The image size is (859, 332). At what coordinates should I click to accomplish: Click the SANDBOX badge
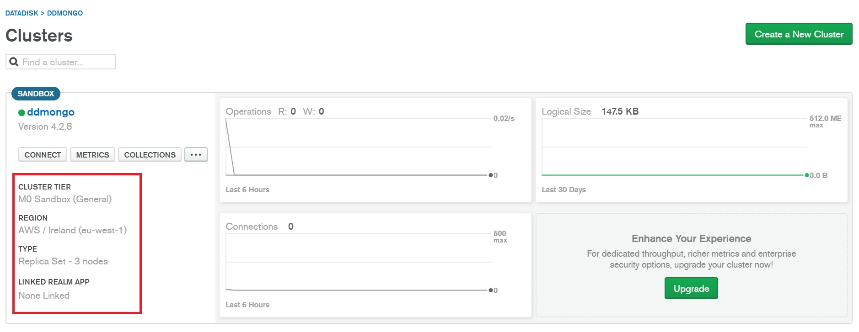(x=36, y=94)
